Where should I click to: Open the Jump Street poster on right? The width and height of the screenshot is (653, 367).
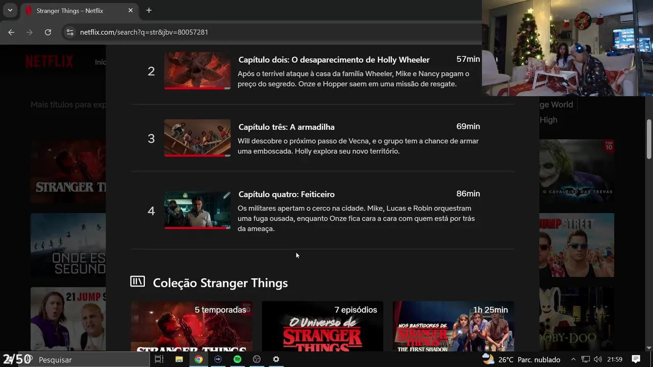[577, 245]
